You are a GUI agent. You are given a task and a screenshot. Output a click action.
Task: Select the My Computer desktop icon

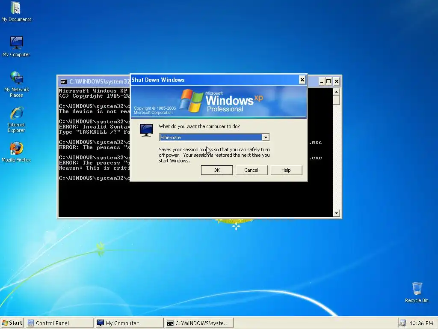[16, 46]
